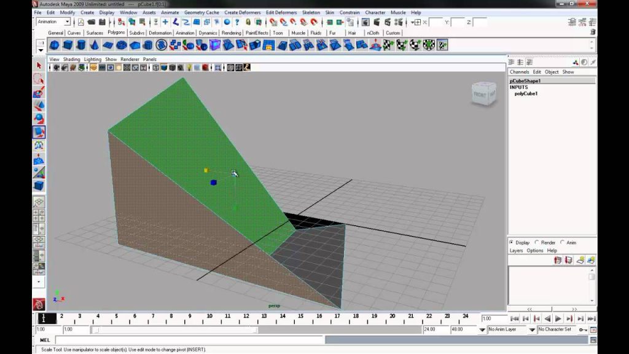The image size is (629, 354).
Task: Open the shelf menu down arrow
Action: 41,50
